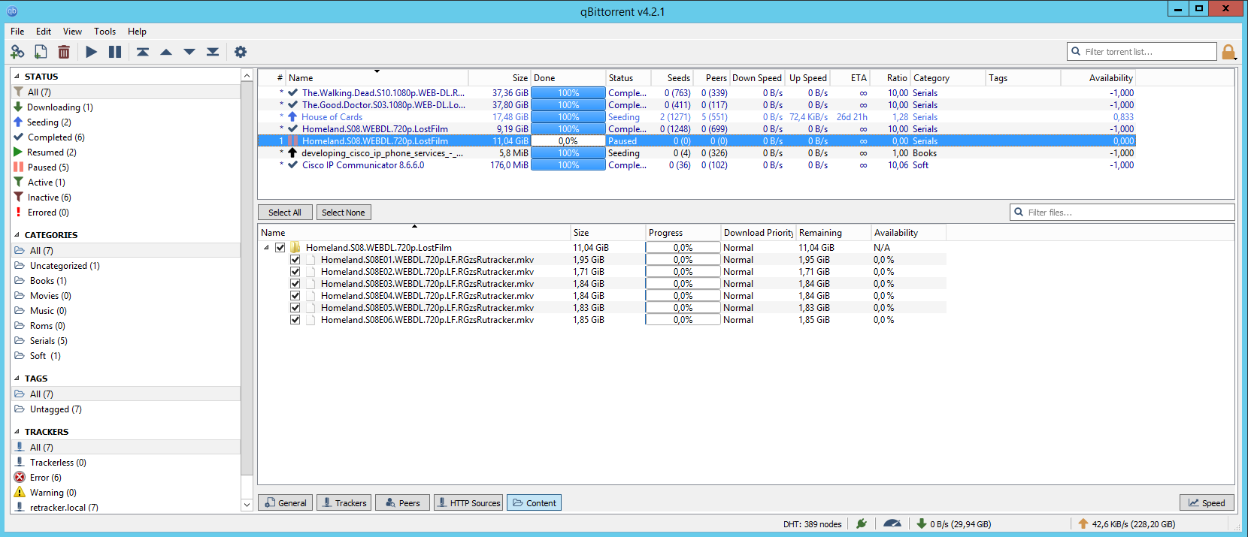
Task: Click progress bar of Homeland.S08E03 file
Action: pyautogui.click(x=683, y=284)
